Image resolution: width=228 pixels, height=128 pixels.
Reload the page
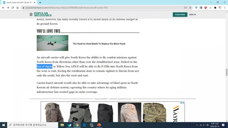tap(13, 8)
